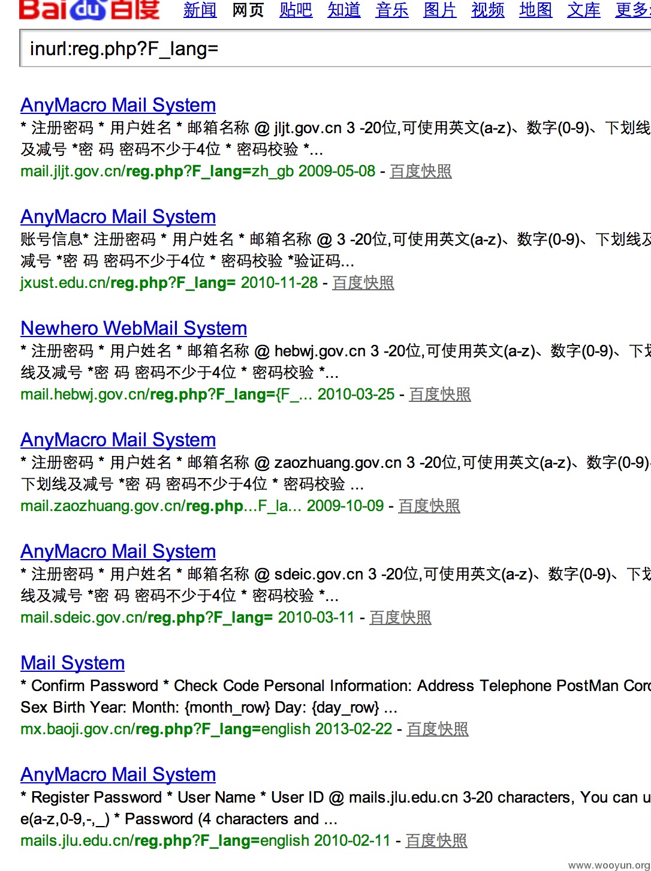The width and height of the screenshot is (651, 871).
Task: Click the Baidu logo
Action: [90, 10]
